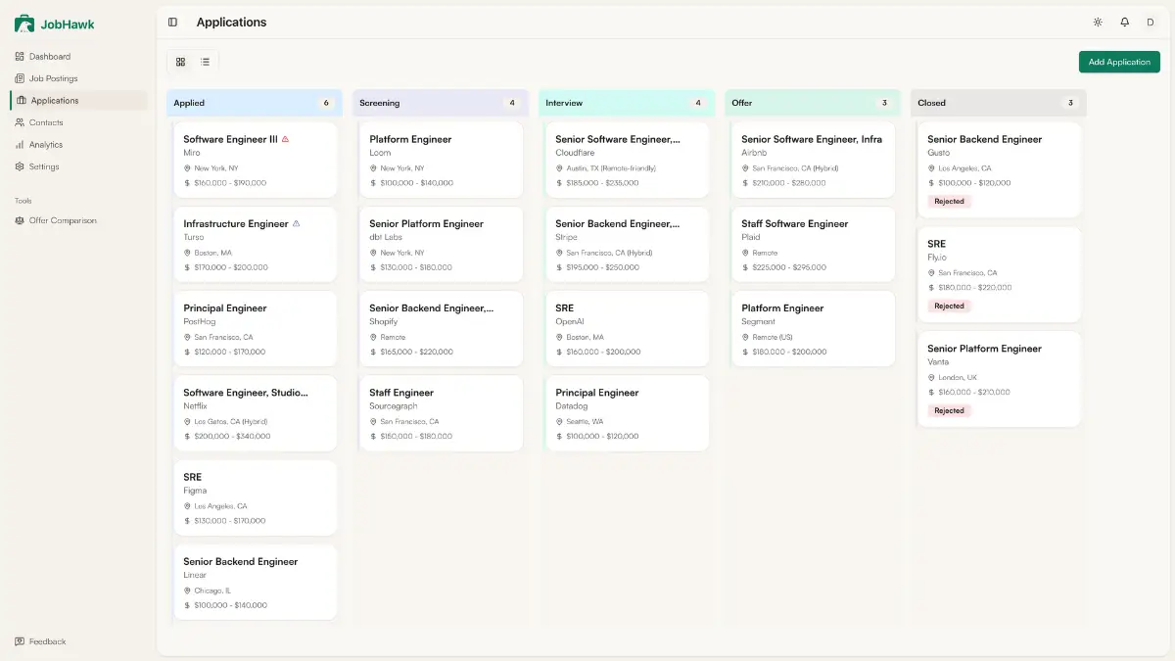Open Senior Platform Engineer Vanta card

(x=999, y=379)
